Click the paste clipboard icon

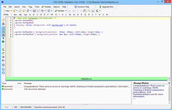pyautogui.click(x=85, y=11)
